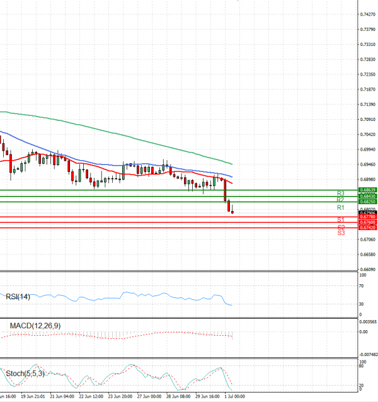Viewport: 378px width, 402px height.
Task: Click the S3 support label
Action: pyautogui.click(x=341, y=233)
